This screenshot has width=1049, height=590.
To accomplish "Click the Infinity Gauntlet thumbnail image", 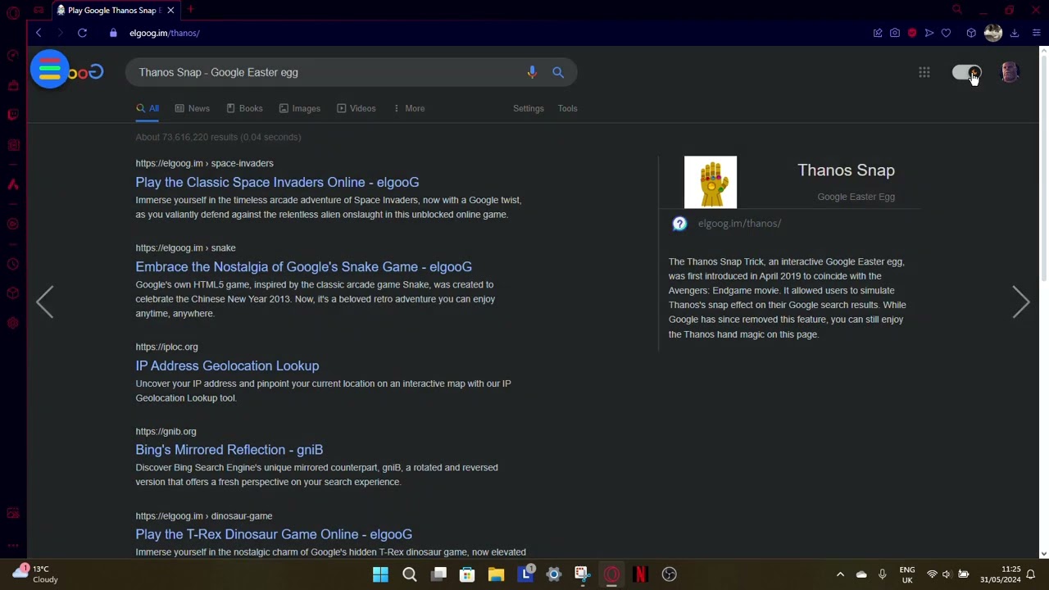I will [711, 182].
